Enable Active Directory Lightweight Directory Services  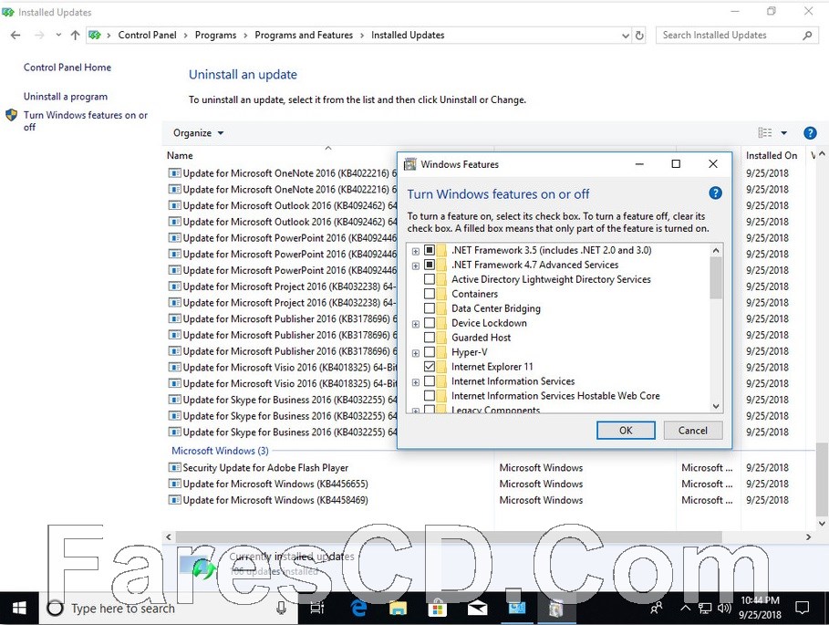(430, 278)
